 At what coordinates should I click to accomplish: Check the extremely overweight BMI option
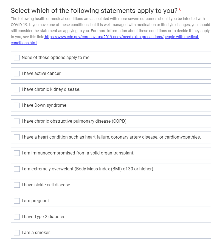pos(17,169)
